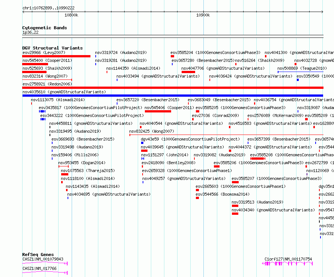
Task: Open nsv3319724 (Audano2019) variant
Action: tap(121, 52)
